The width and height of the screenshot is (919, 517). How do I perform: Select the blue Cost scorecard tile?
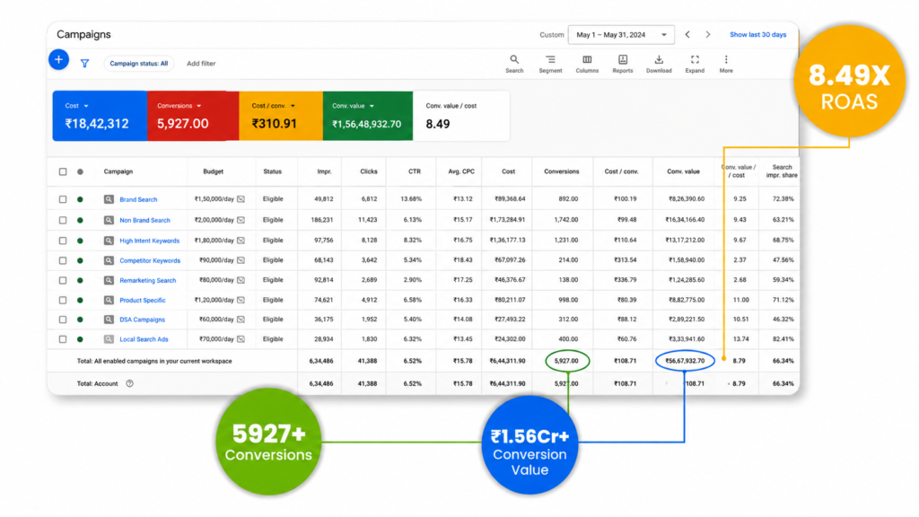[100, 116]
